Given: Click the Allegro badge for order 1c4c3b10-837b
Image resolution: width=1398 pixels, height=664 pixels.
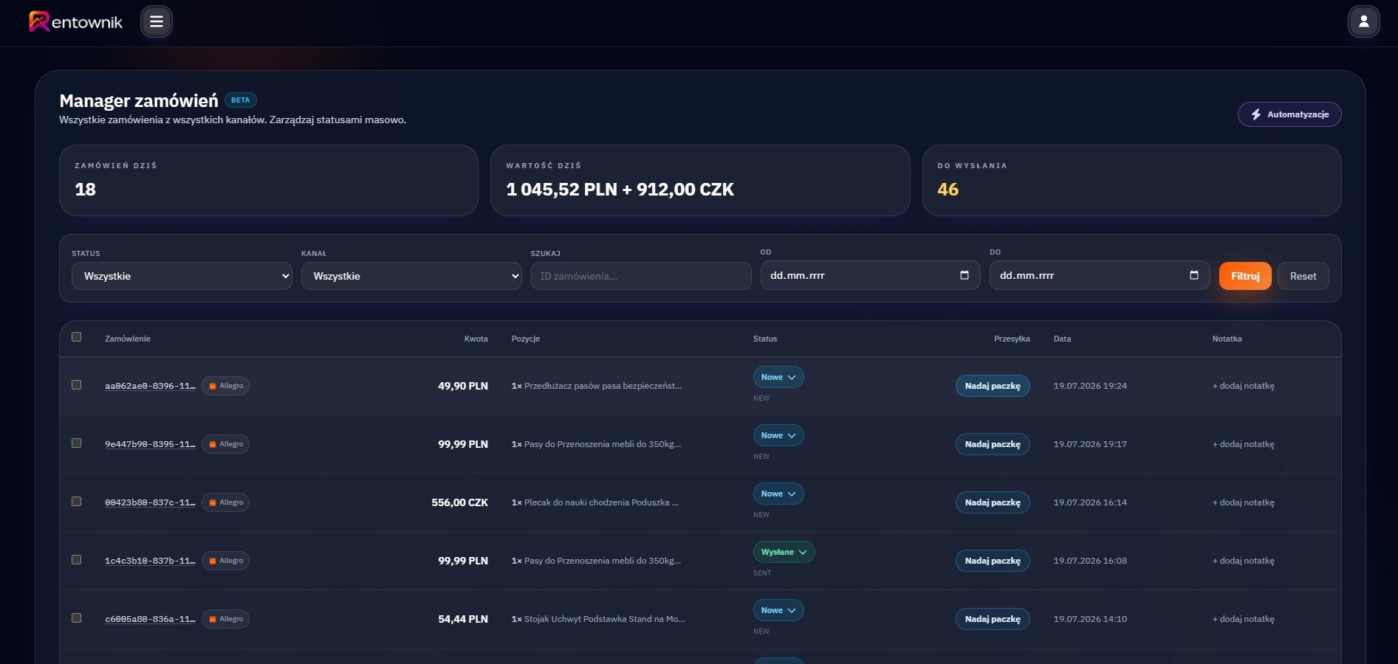Looking at the screenshot, I should [x=225, y=561].
